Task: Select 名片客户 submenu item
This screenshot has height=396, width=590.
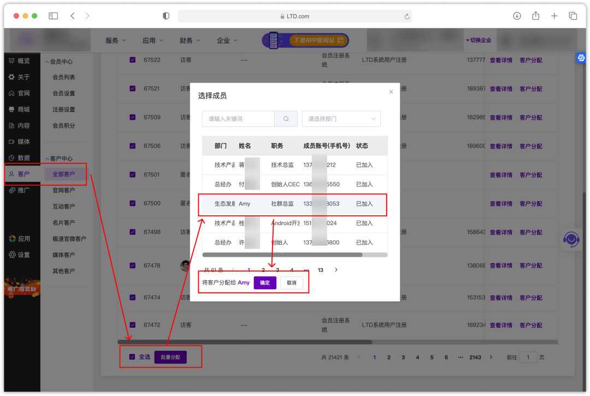Action: coord(63,222)
